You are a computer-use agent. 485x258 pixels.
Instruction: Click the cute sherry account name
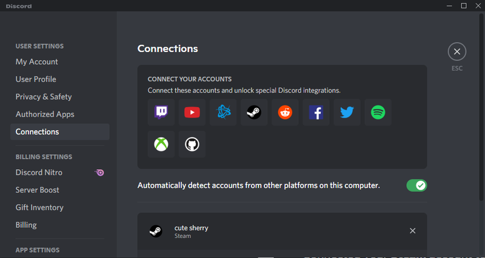tap(191, 228)
